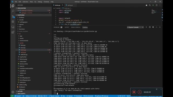Click the pop-out icon in the recorder widget
173x97 pixels.
tap(157, 89)
